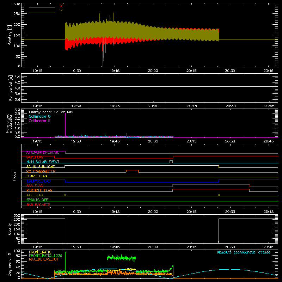Screen dimensions: 282x282
Task: Click 20:00 tick label under Pointing plot
Action: [x=153, y=71]
